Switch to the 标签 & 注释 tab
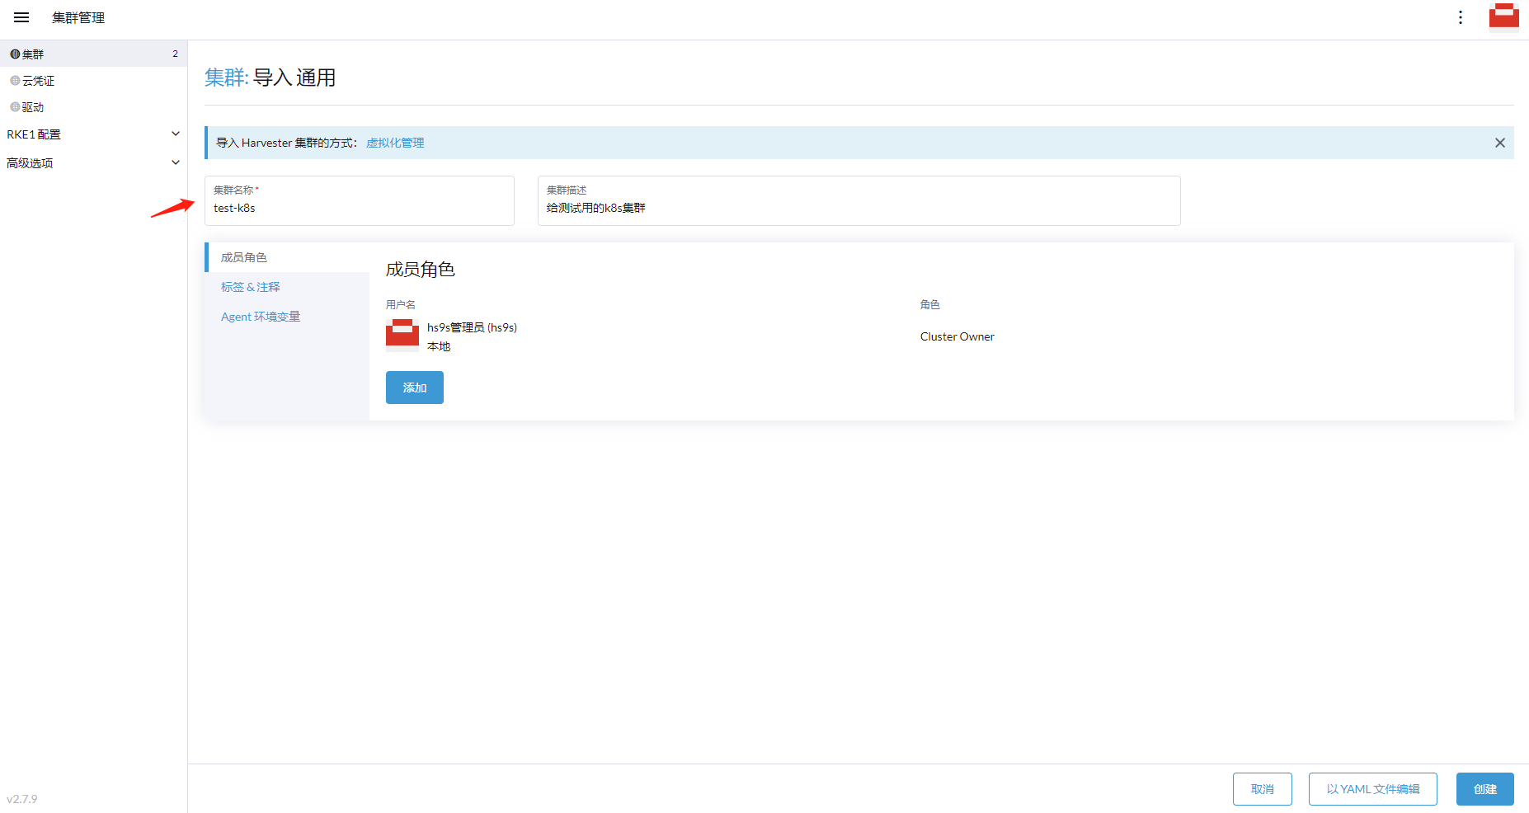This screenshot has height=813, width=1529. [x=251, y=287]
